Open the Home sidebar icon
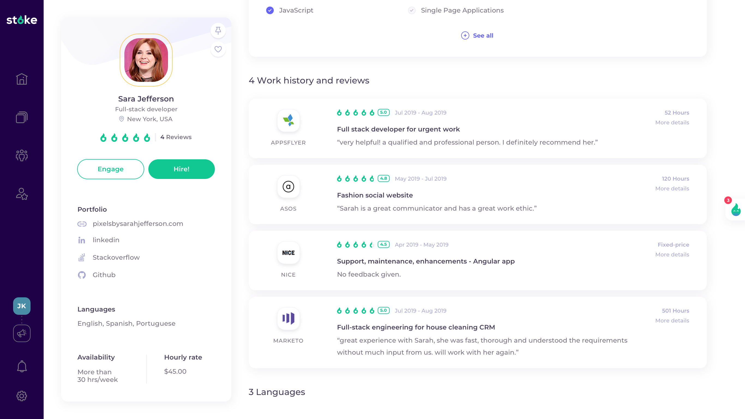Screen dimensions: 745x419 (x=22, y=79)
